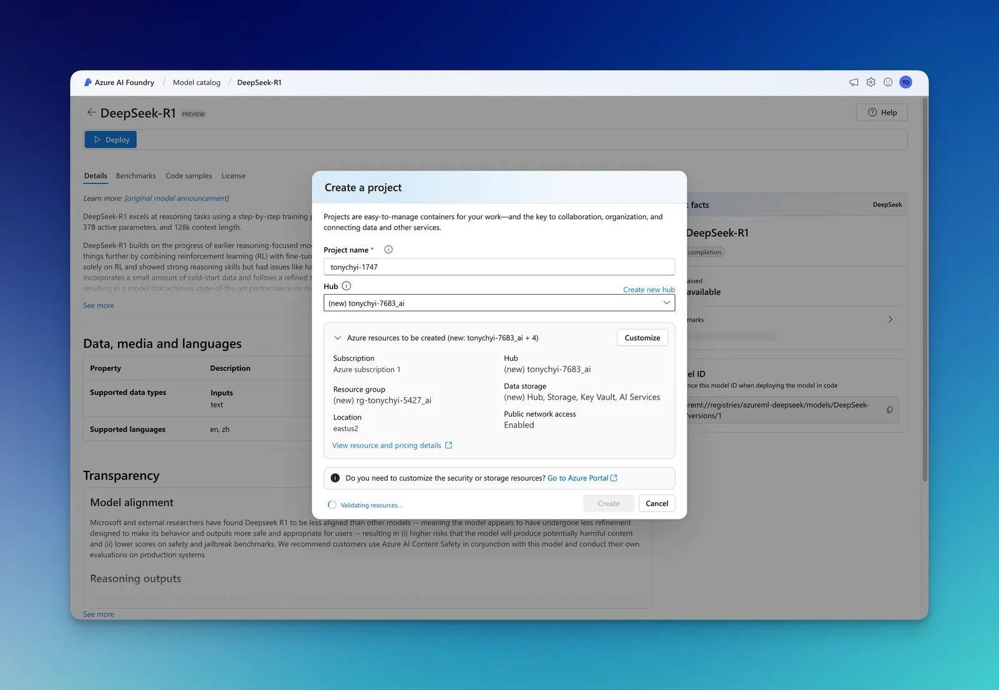Image resolution: width=999 pixels, height=690 pixels.
Task: Open the Hub dropdown list
Action: [x=499, y=303]
